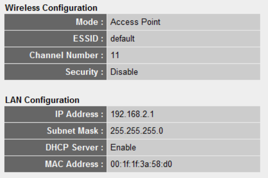Select the ESSID label cell
268x178 pixels.
pos(56,39)
